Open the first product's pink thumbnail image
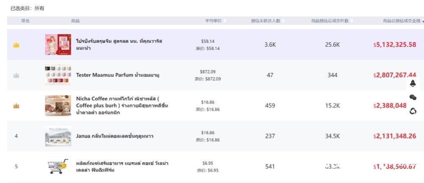The image size is (424, 183). (x=58, y=45)
